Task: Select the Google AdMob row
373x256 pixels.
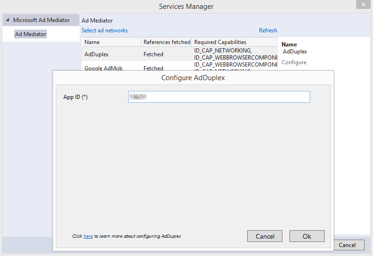Action: 180,66
